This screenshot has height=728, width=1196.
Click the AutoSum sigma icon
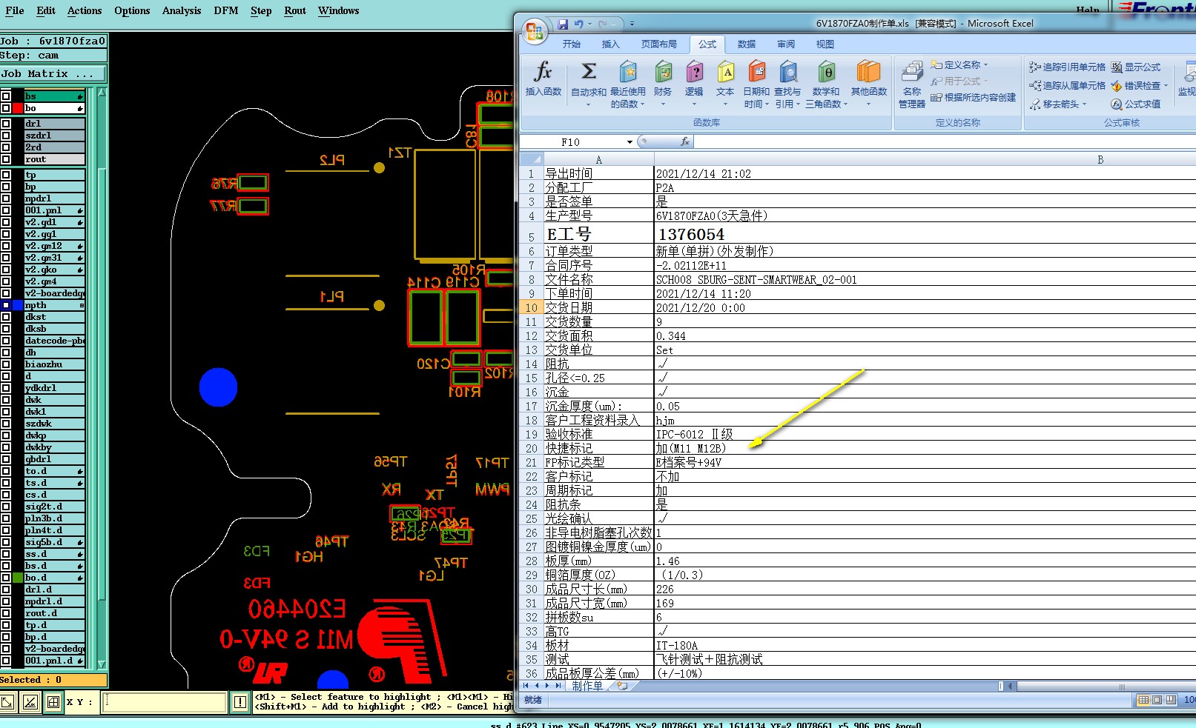[589, 72]
